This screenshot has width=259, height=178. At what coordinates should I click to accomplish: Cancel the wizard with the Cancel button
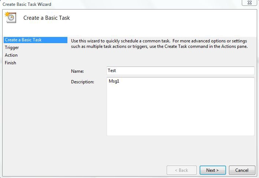pyautogui.click(x=242, y=170)
